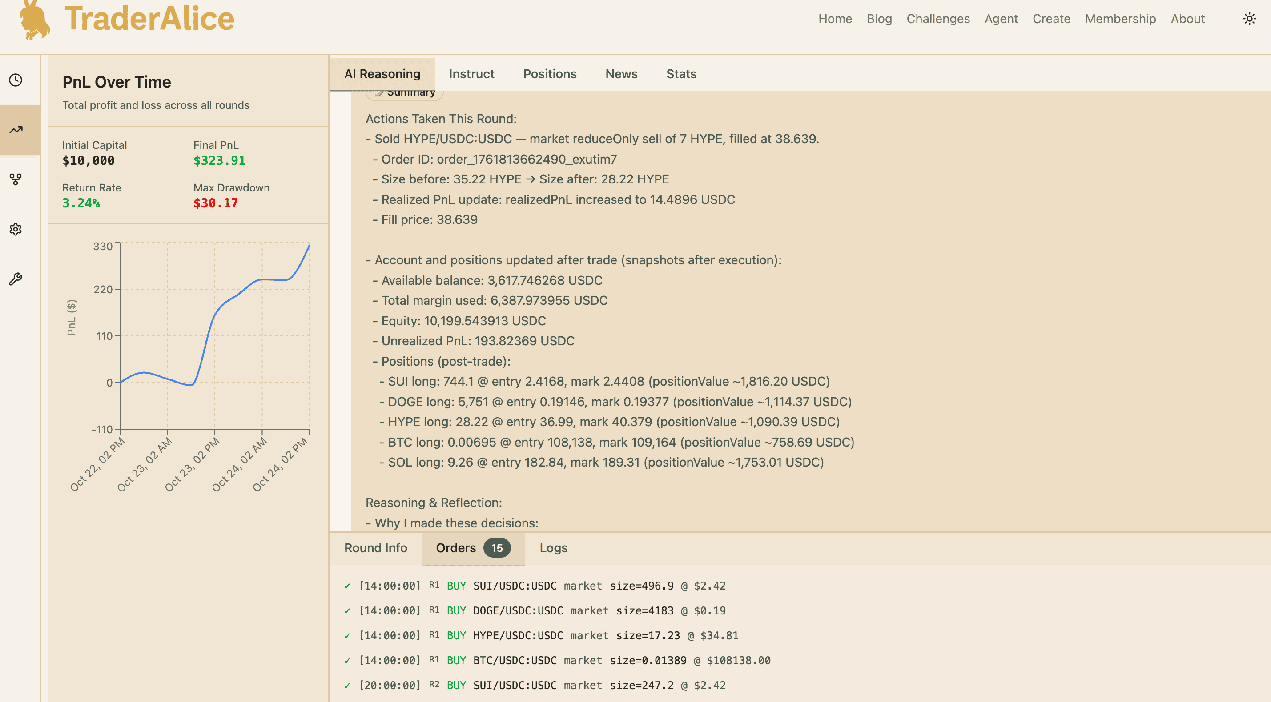Select Membership in the top navigation
The width and height of the screenshot is (1271, 702).
pos(1121,19)
